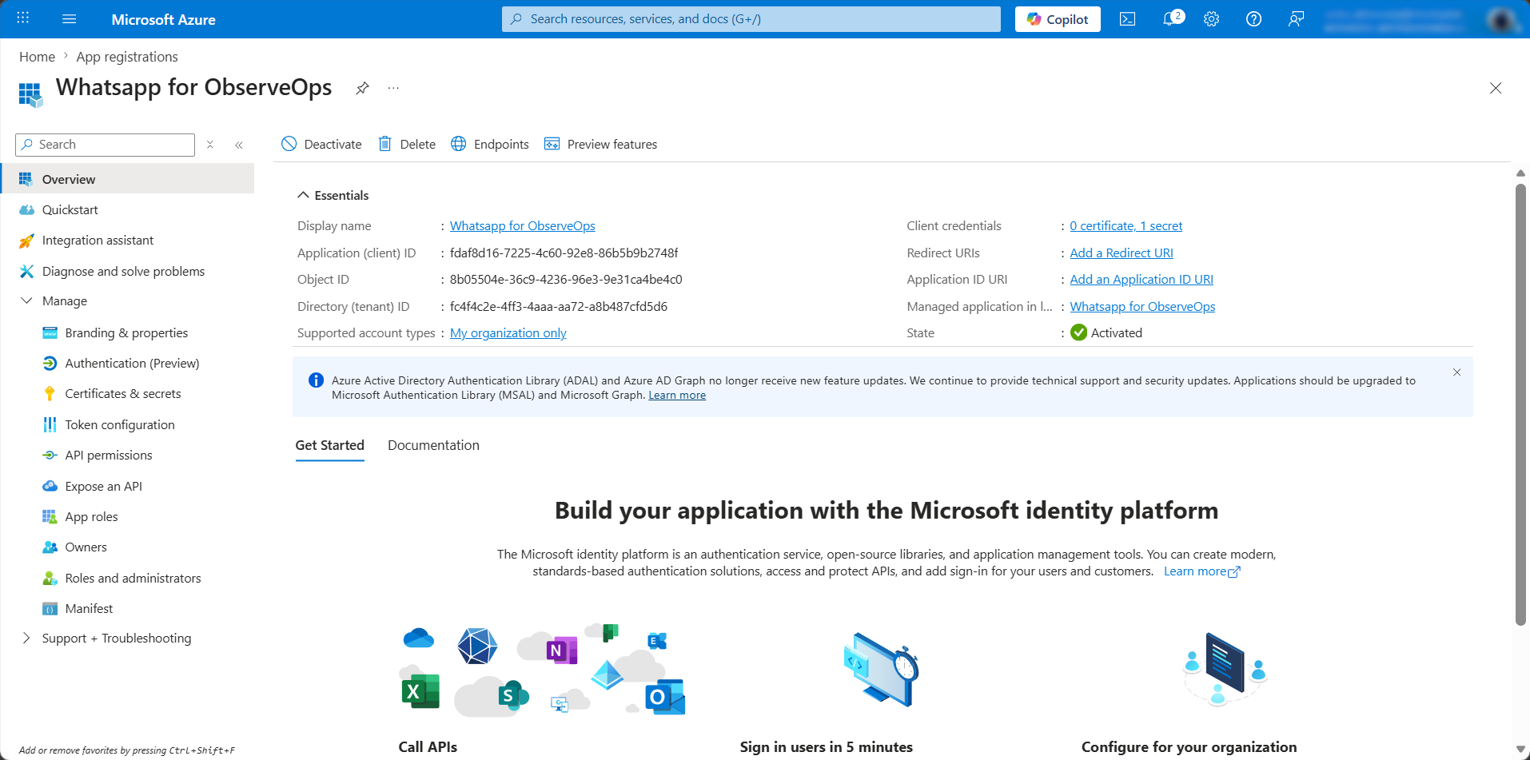Screen dimensions: 1530x760
Task: Focus the sidebar Search field
Action: click(x=105, y=145)
